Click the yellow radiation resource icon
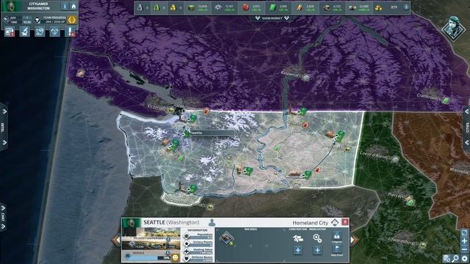This screenshot has height=264, width=470. click(173, 8)
